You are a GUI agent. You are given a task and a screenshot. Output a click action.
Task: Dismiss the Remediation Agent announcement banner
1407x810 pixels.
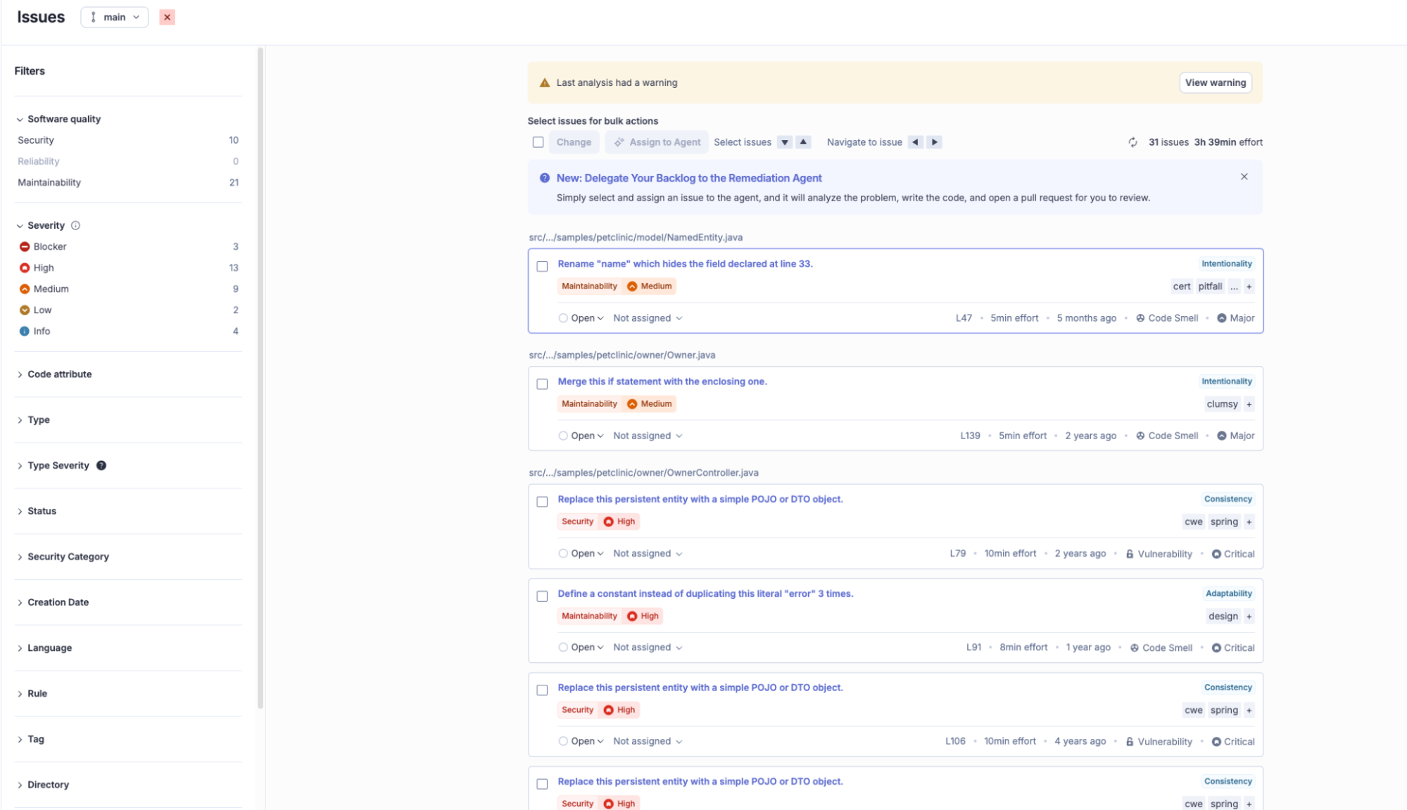pos(1244,177)
